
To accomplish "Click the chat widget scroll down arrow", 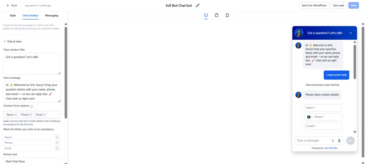I will click(355, 132).
